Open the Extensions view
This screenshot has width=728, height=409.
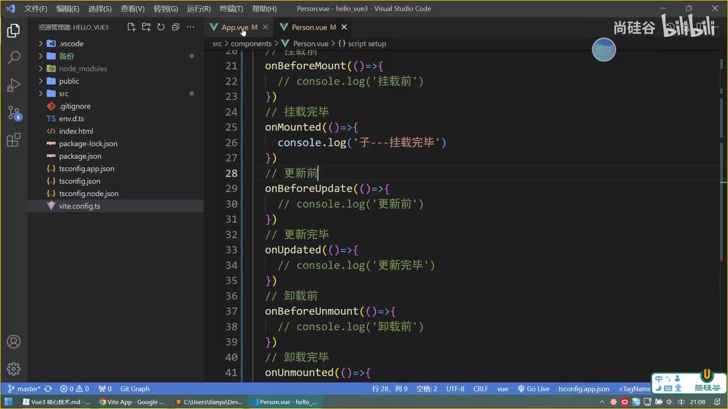(x=14, y=140)
